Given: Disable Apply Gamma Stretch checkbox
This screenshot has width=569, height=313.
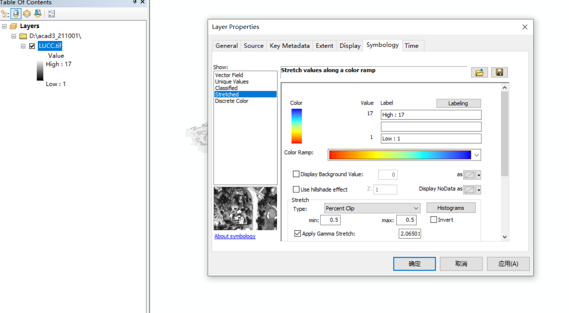Looking at the screenshot, I should pos(297,233).
